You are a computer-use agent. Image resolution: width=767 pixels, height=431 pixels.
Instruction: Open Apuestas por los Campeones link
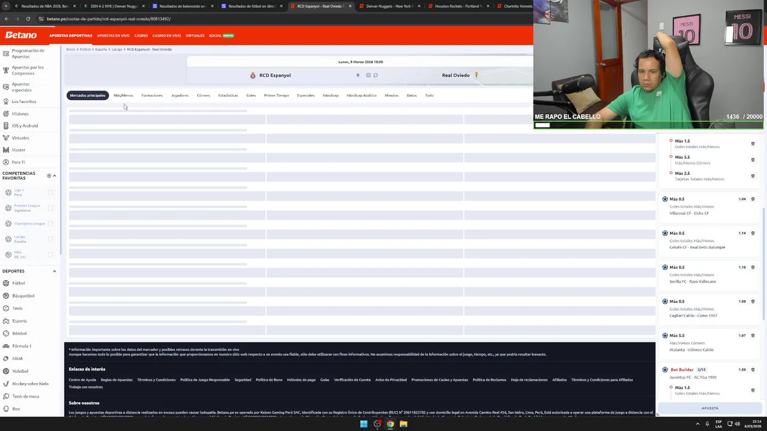tap(28, 70)
